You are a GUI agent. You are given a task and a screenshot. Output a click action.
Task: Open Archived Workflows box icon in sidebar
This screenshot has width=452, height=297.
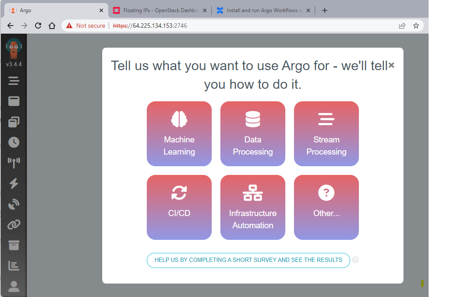14,245
